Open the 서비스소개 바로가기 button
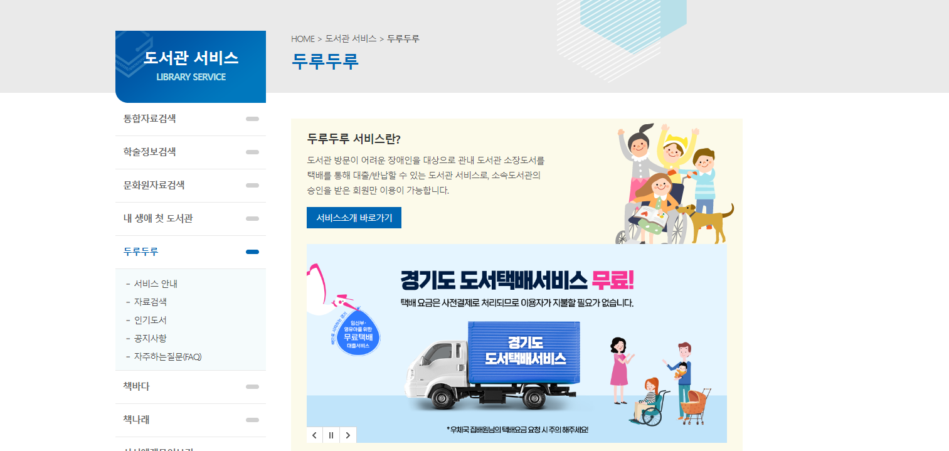 [354, 218]
